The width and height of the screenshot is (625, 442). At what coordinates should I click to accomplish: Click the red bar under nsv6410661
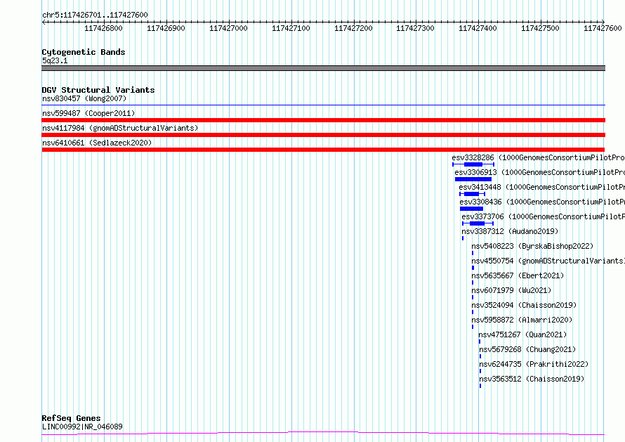point(323,150)
